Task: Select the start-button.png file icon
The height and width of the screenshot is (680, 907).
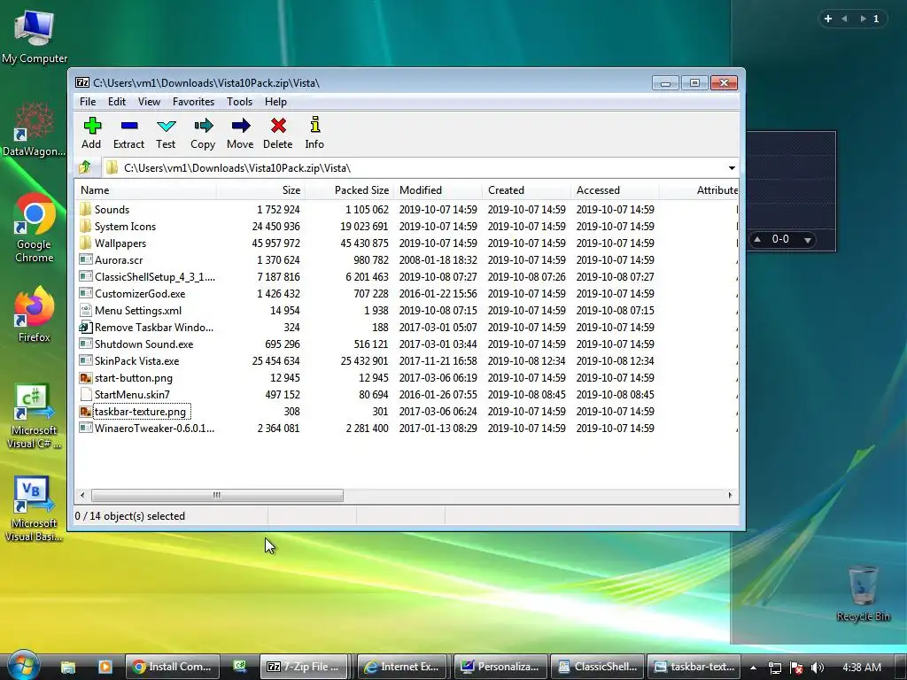Action: click(86, 377)
